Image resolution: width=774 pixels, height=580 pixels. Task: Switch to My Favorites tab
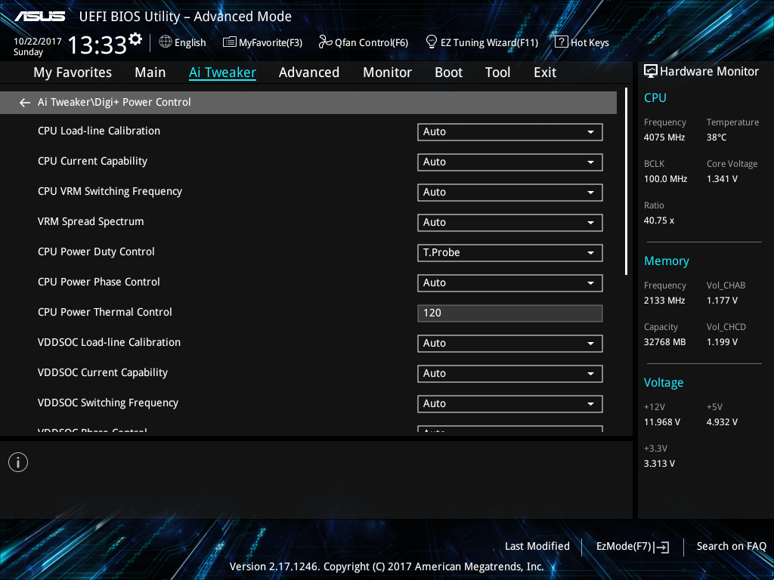pyautogui.click(x=73, y=72)
